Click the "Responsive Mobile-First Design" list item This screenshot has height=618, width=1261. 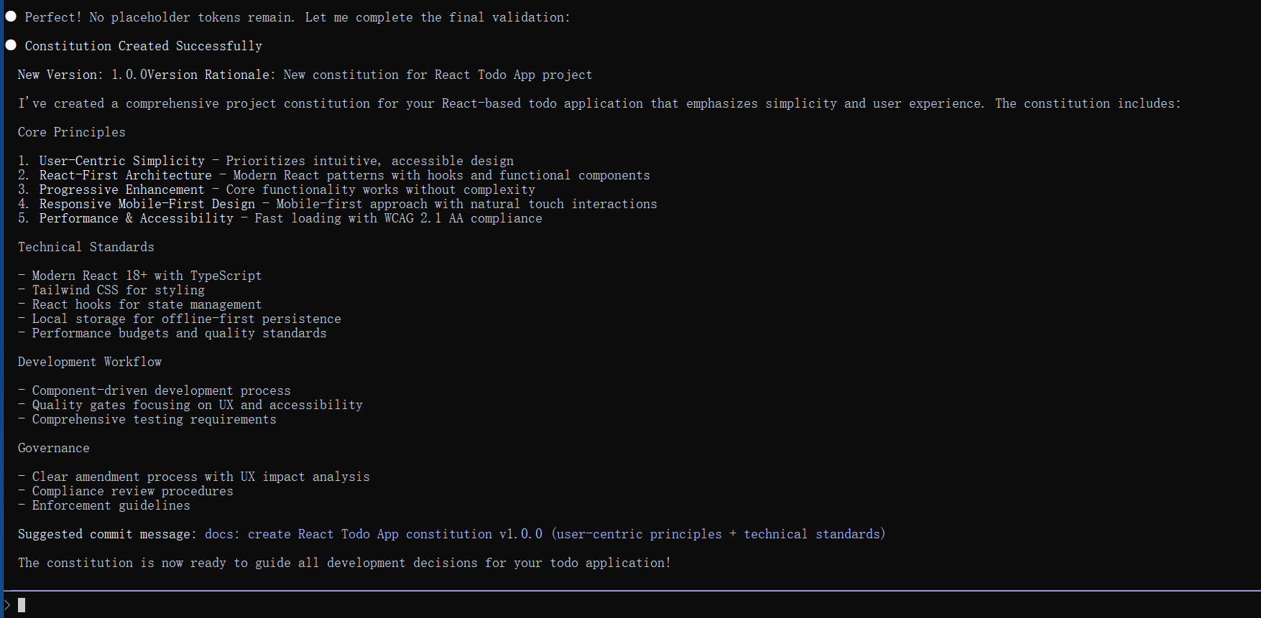(x=147, y=204)
